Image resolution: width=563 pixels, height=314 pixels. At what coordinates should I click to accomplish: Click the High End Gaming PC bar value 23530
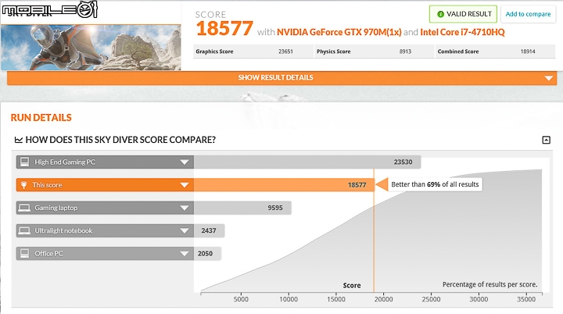[x=403, y=162]
